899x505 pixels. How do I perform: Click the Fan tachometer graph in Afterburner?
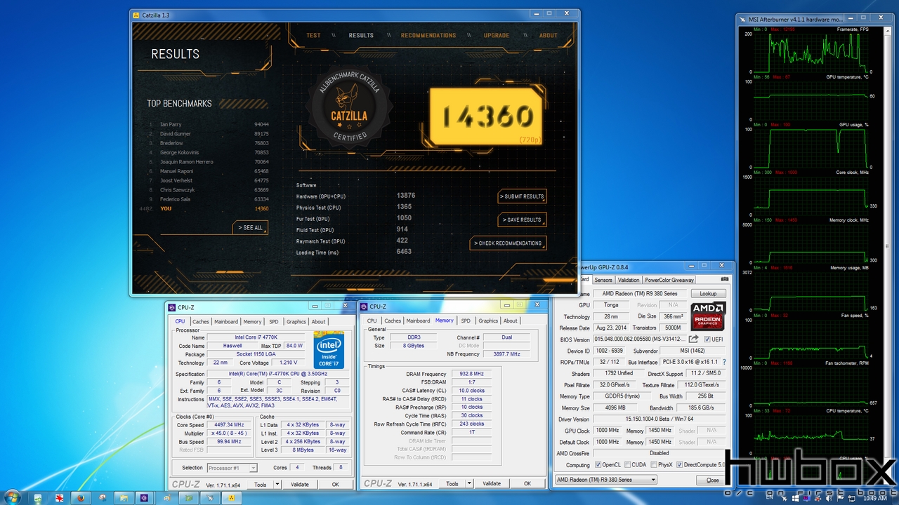810,386
